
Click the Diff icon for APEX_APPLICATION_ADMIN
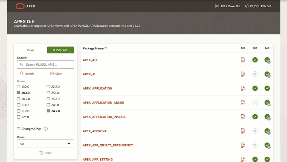point(243,103)
